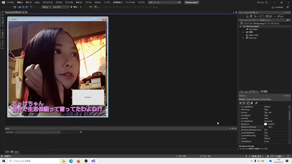This screenshot has width=292, height=164.
Task: Open Solution Explorer search options dropdown
Action: pyautogui.click(x=290, y=20)
